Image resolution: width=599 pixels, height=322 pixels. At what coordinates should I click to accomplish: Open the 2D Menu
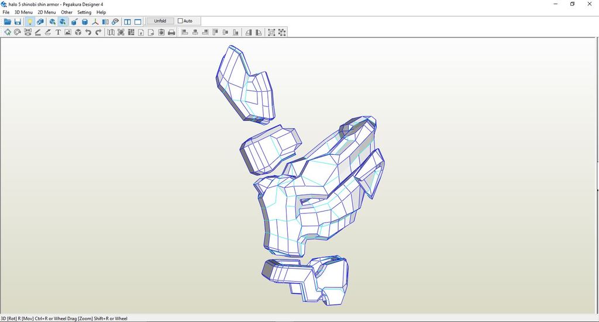click(47, 12)
